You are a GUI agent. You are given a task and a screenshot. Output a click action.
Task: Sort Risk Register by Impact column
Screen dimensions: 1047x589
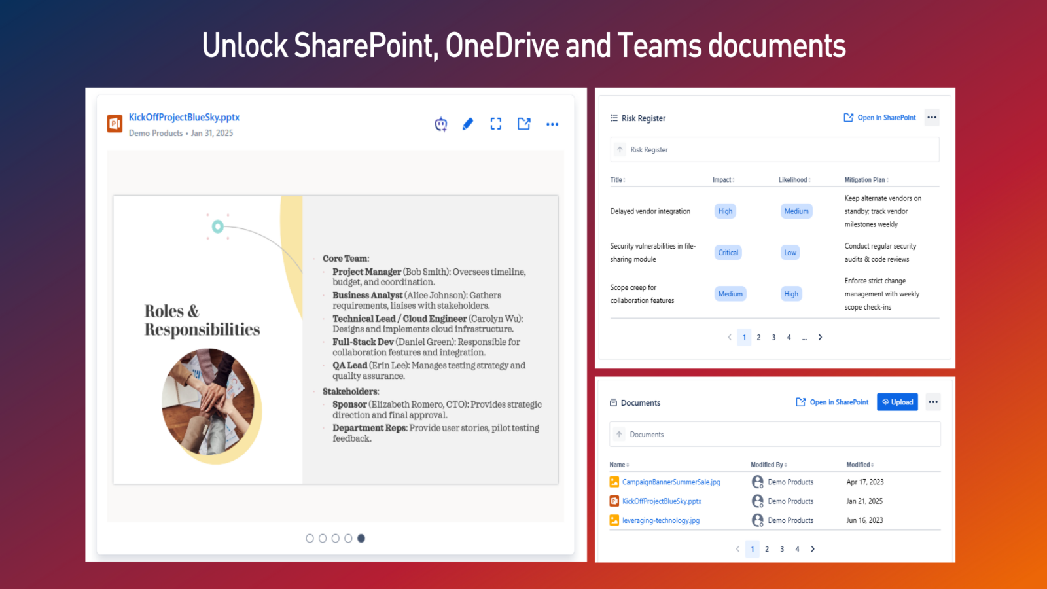pos(723,180)
